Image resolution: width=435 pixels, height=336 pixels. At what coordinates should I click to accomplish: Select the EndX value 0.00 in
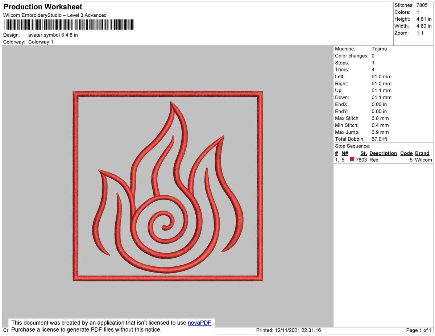tap(379, 104)
